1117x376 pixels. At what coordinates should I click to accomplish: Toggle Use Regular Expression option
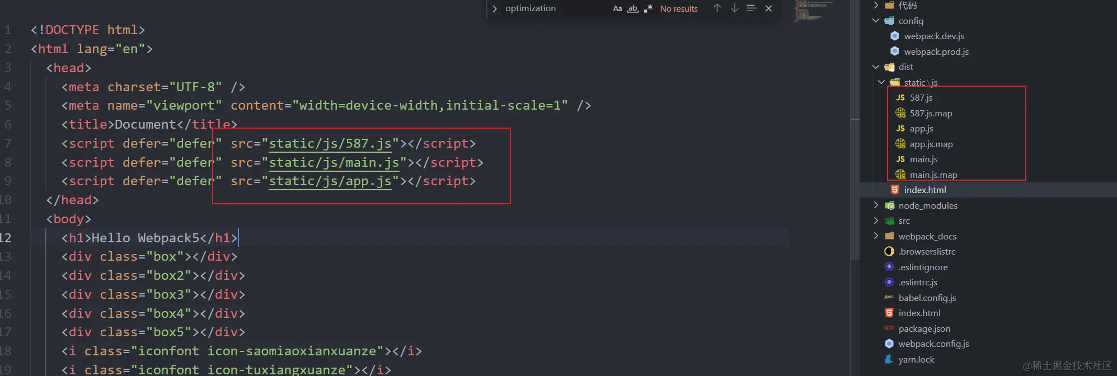pos(648,8)
